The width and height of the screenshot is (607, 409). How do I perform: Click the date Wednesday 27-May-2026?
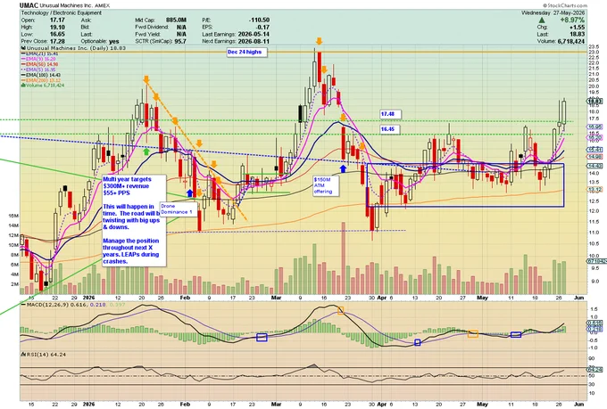[x=553, y=12]
